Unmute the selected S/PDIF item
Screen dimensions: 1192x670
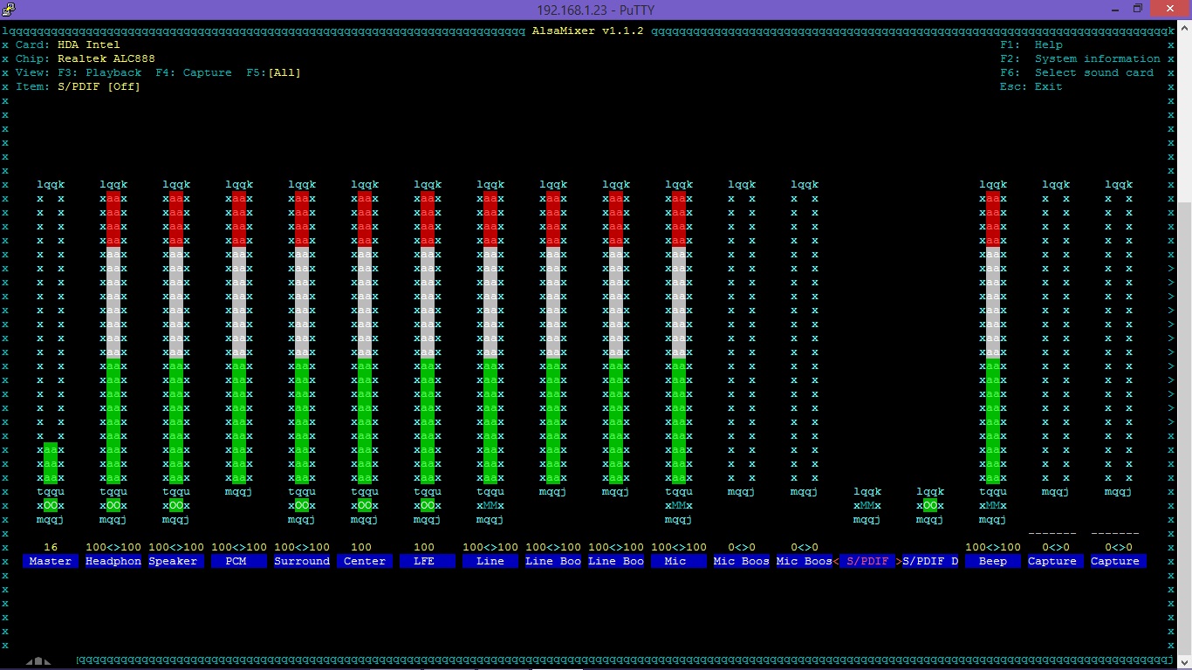tap(867, 505)
